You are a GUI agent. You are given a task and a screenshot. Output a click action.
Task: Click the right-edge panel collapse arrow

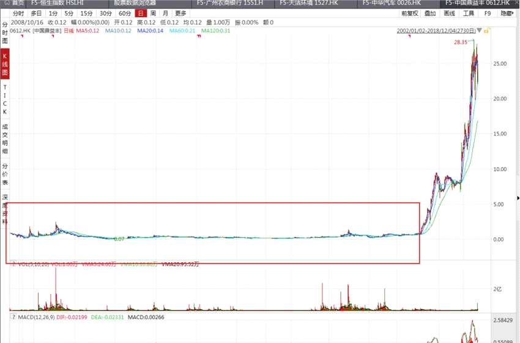point(518,198)
